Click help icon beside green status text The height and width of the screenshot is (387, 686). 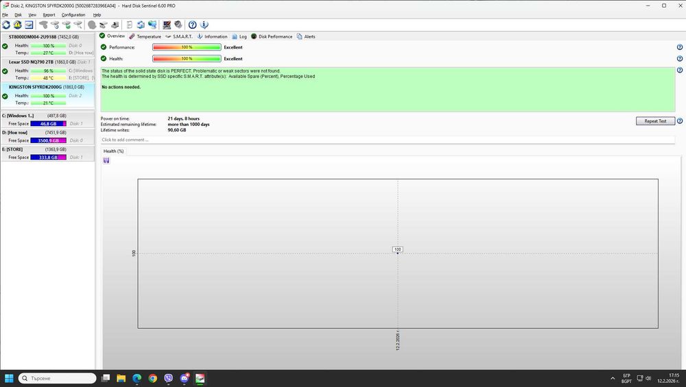(679, 70)
